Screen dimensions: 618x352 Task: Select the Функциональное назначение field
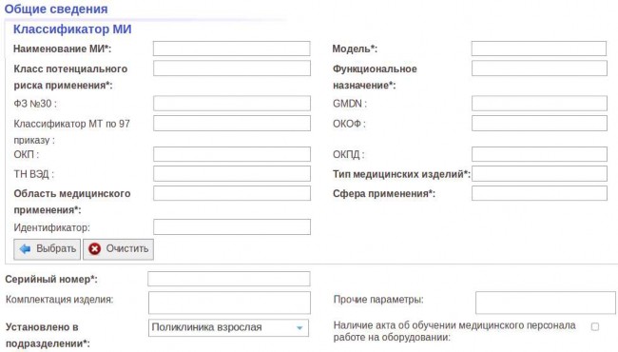click(x=539, y=68)
